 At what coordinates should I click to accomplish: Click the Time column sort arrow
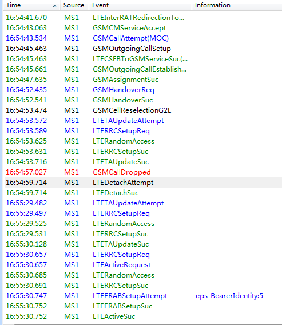tap(55, 6)
